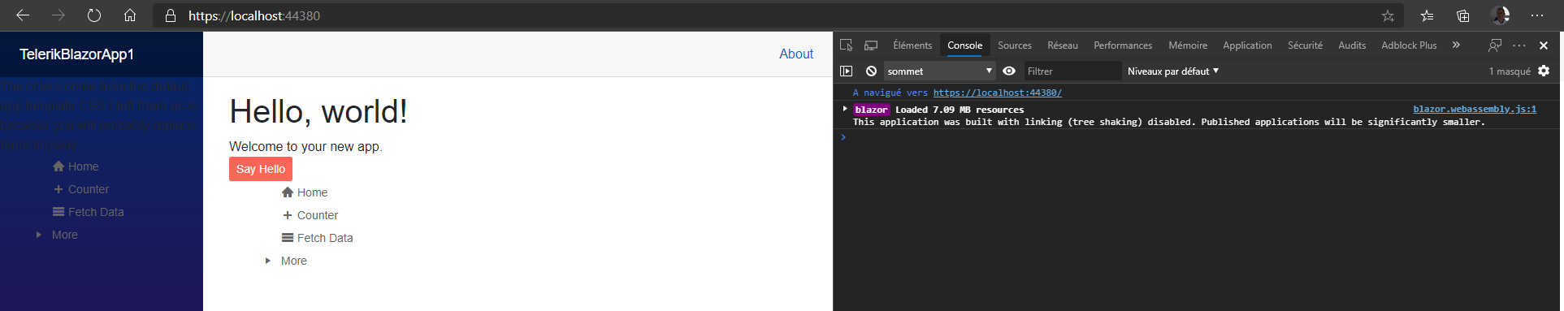Viewport: 1564px width, 311px height.
Task: Open console settings gear icon
Action: click(x=1544, y=71)
